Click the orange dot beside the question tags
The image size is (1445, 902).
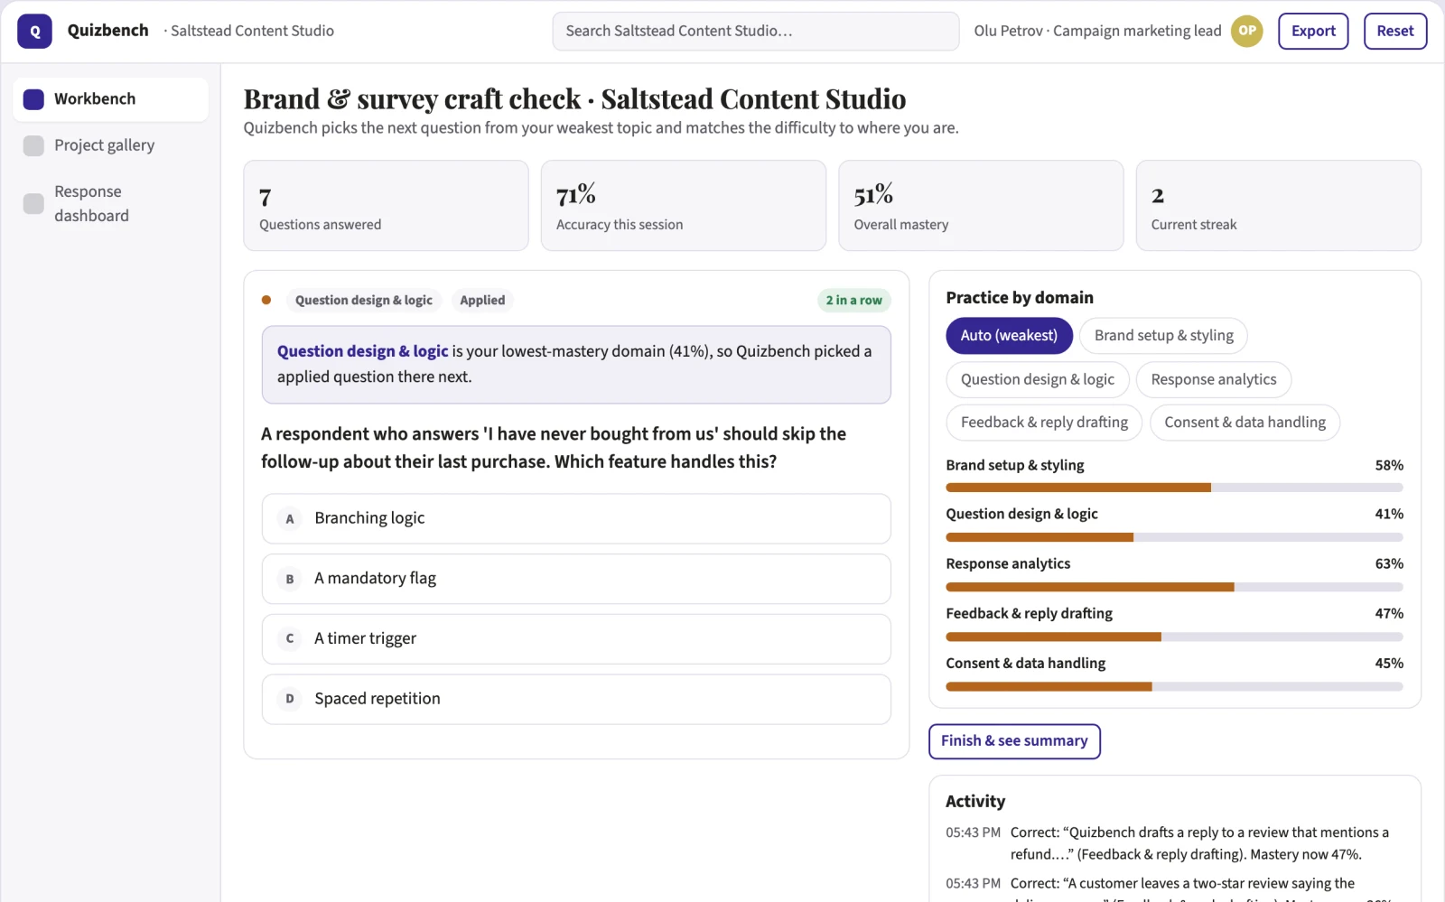(x=266, y=300)
